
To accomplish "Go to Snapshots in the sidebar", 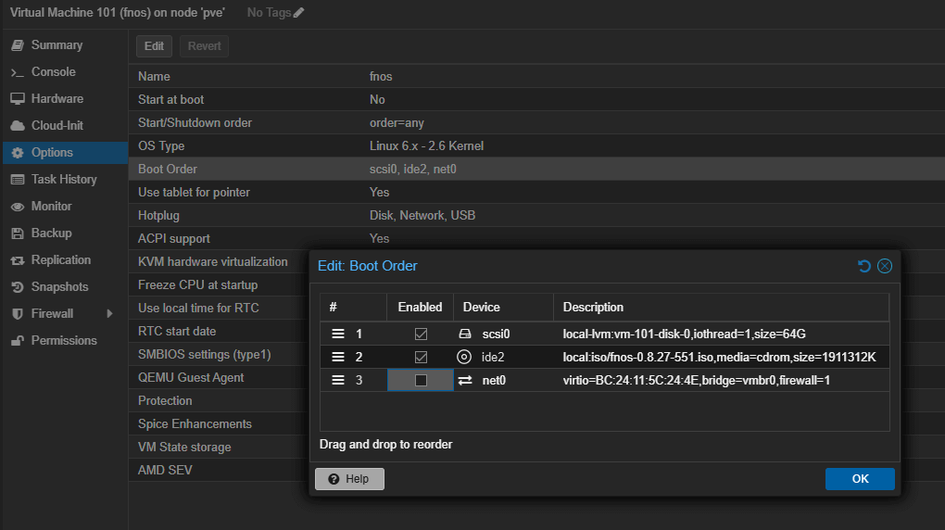I will (59, 287).
